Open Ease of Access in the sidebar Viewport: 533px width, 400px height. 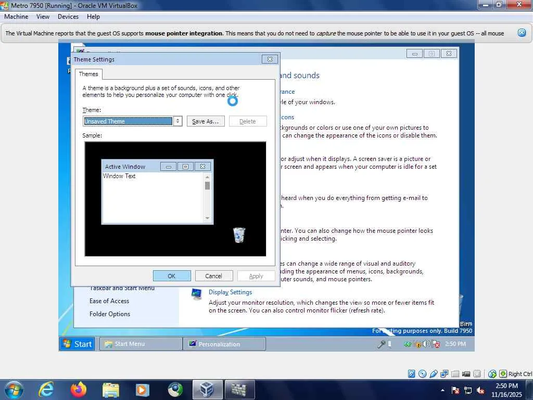click(109, 301)
